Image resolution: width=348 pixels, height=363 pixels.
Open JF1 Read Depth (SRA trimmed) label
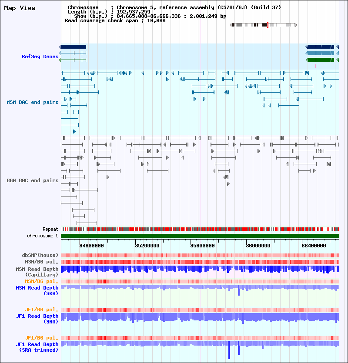(x=37, y=347)
